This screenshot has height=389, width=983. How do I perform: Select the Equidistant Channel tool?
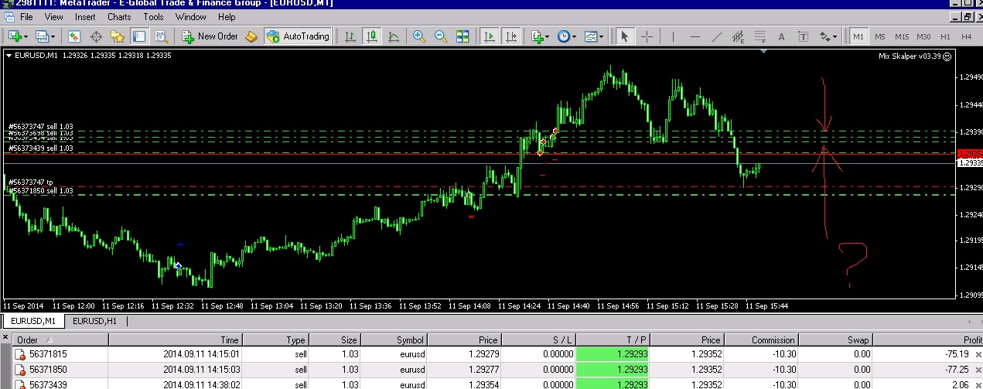pos(738,36)
